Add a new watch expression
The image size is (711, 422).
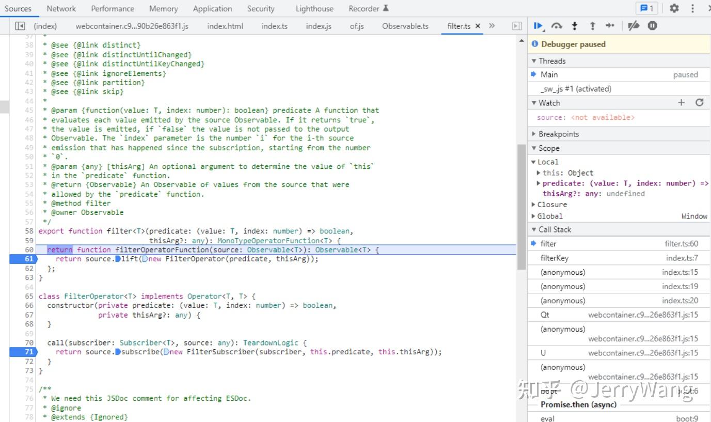(x=681, y=103)
